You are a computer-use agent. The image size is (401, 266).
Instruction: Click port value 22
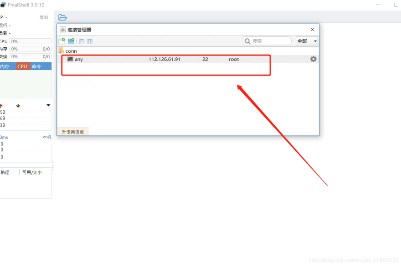[x=205, y=59]
